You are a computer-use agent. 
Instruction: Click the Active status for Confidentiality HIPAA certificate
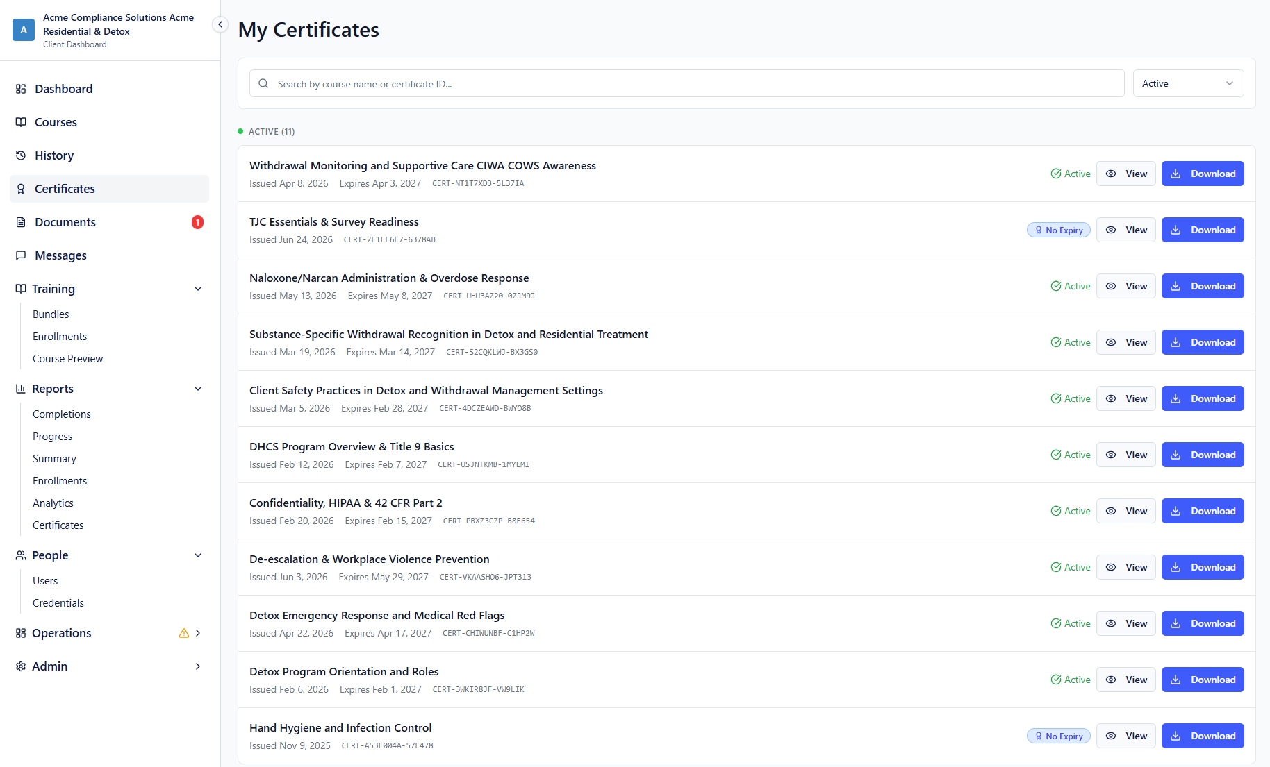(x=1071, y=511)
